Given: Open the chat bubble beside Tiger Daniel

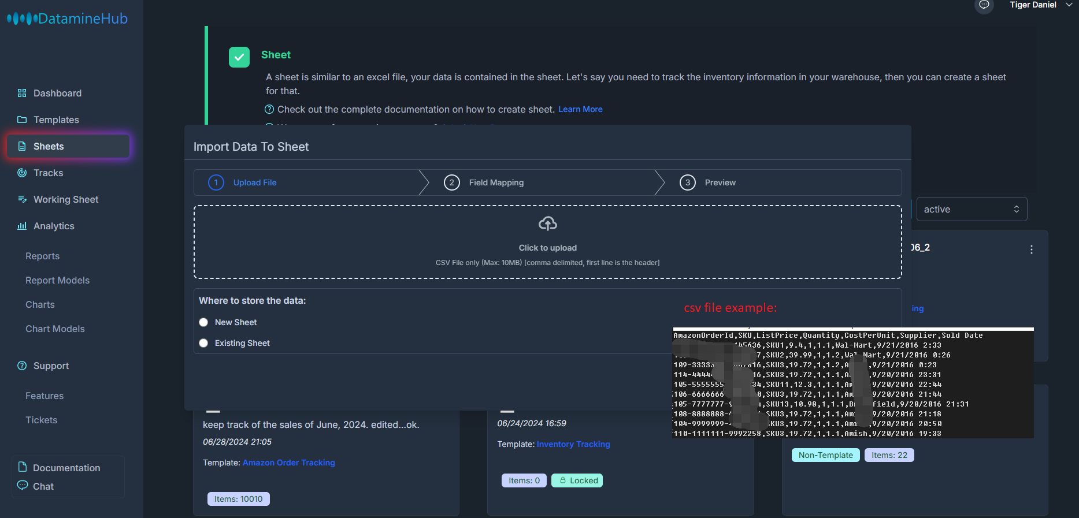Looking at the screenshot, I should (x=984, y=5).
